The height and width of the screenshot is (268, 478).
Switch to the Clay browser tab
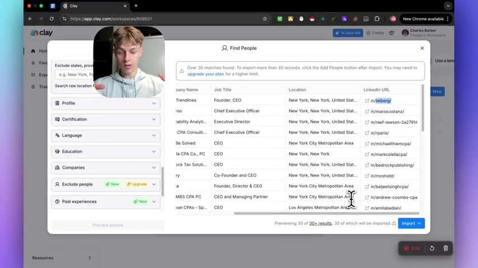click(x=95, y=6)
